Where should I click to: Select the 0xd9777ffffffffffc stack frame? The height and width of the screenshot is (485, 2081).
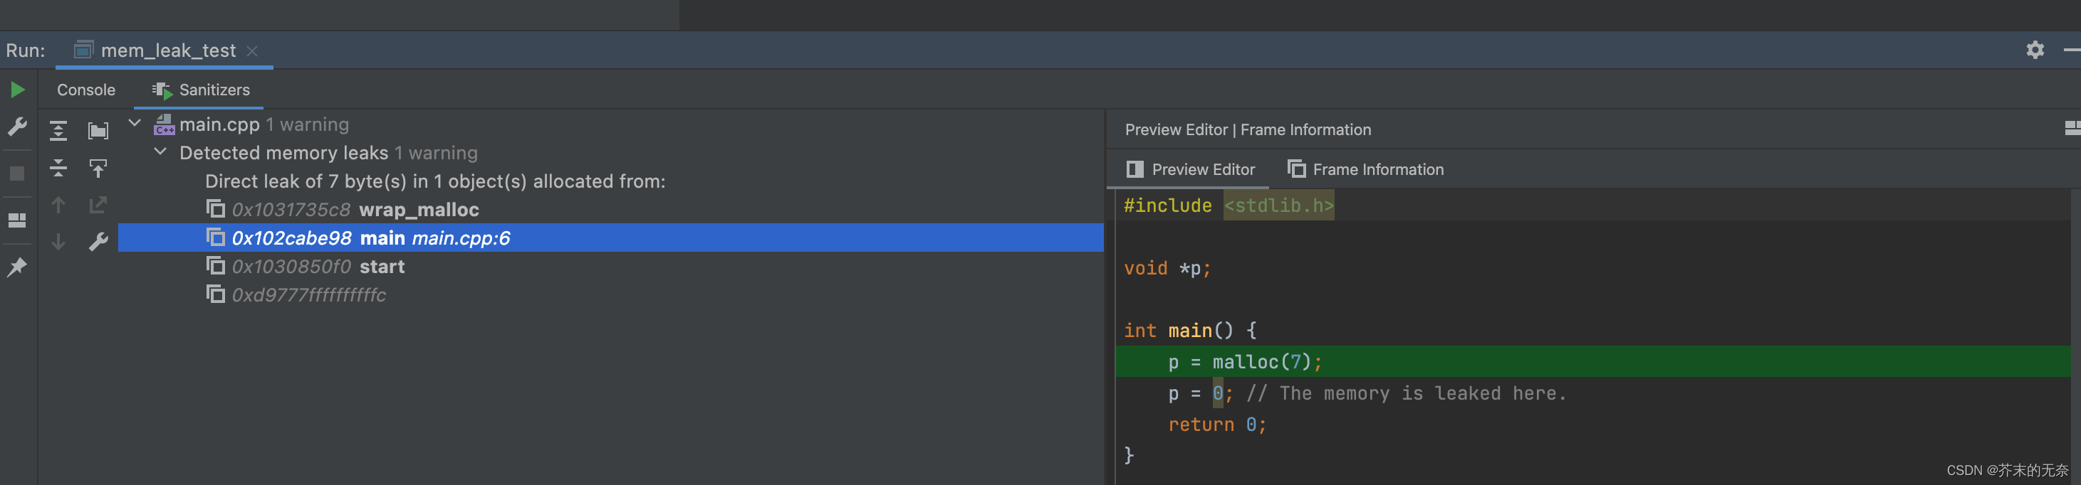click(x=308, y=294)
